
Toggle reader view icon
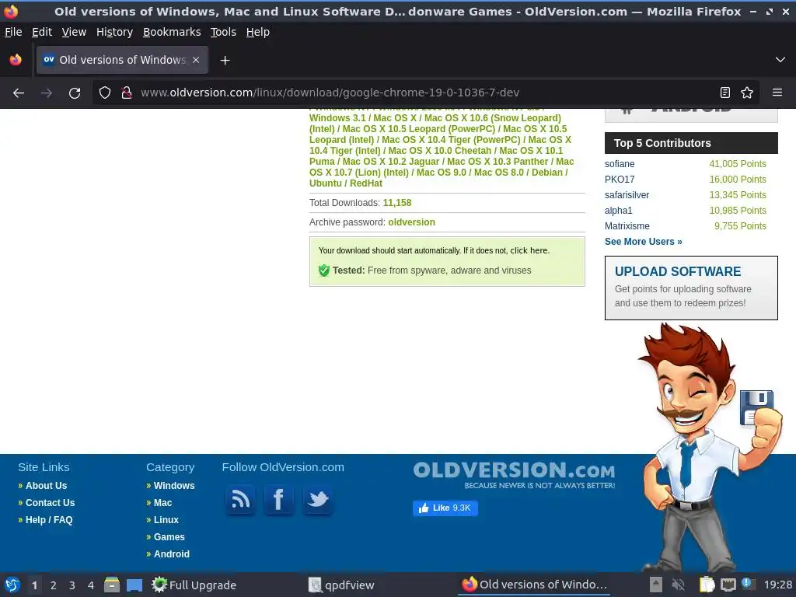(725, 93)
